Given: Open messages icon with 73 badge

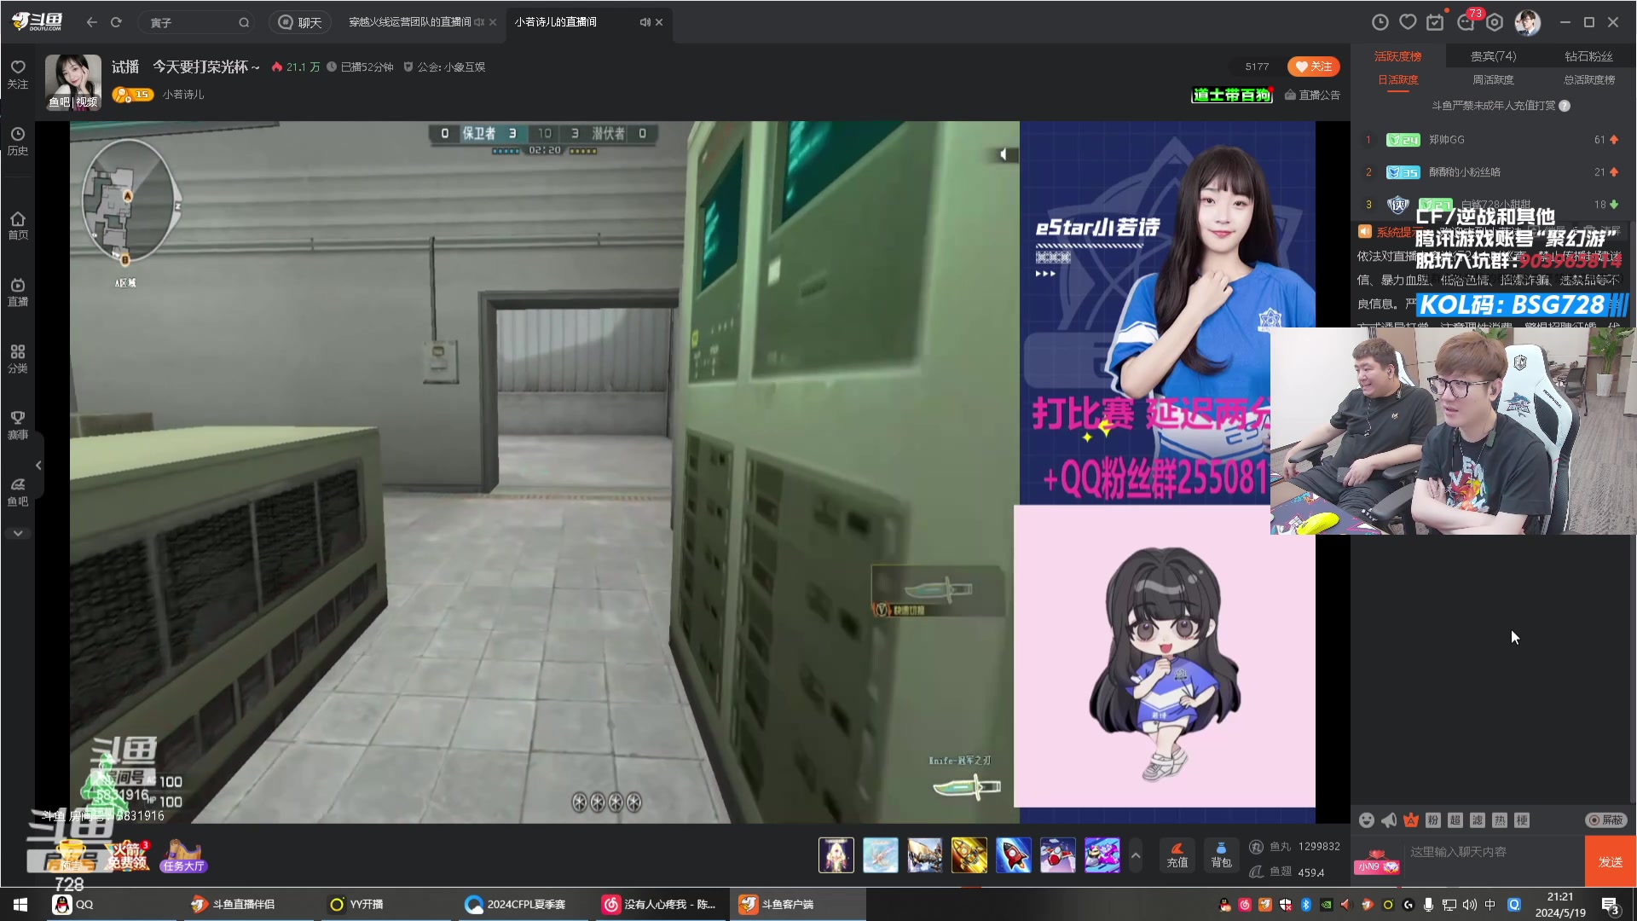Looking at the screenshot, I should pos(1466,21).
